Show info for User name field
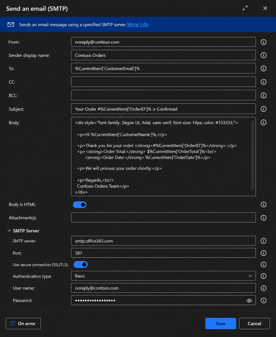The image size is (276, 337). click(x=263, y=288)
